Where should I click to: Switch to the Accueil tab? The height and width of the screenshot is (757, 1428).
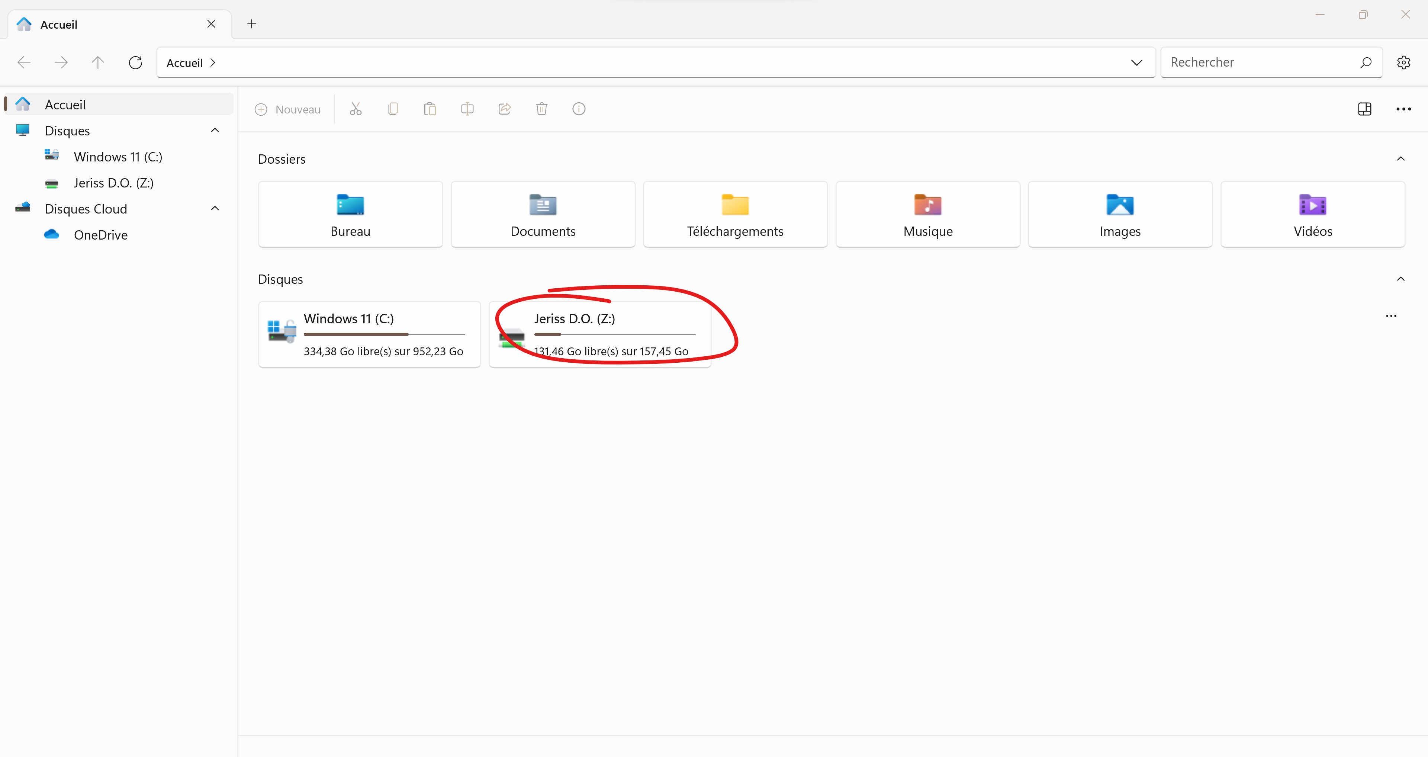[59, 24]
